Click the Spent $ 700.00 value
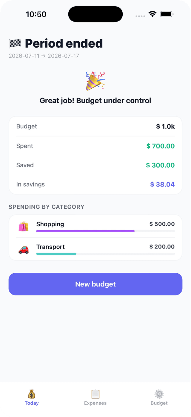The height and width of the screenshot is (417, 191). [161, 146]
